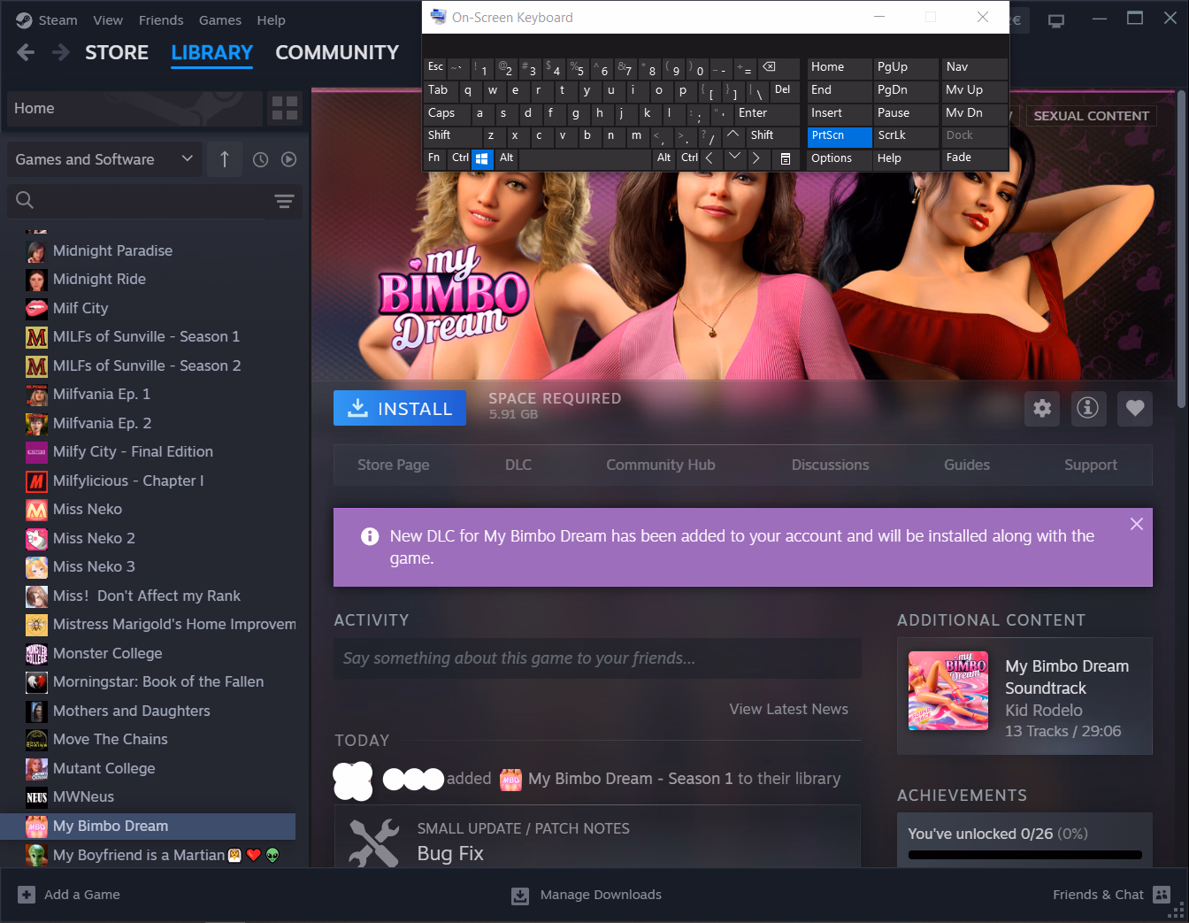
Task: Open the Friends menu in Steam
Action: click(x=161, y=20)
